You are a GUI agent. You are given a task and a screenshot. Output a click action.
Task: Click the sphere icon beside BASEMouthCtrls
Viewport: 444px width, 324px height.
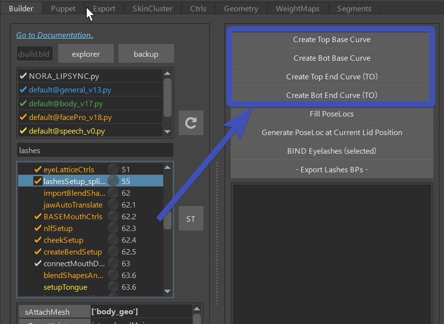point(113,216)
